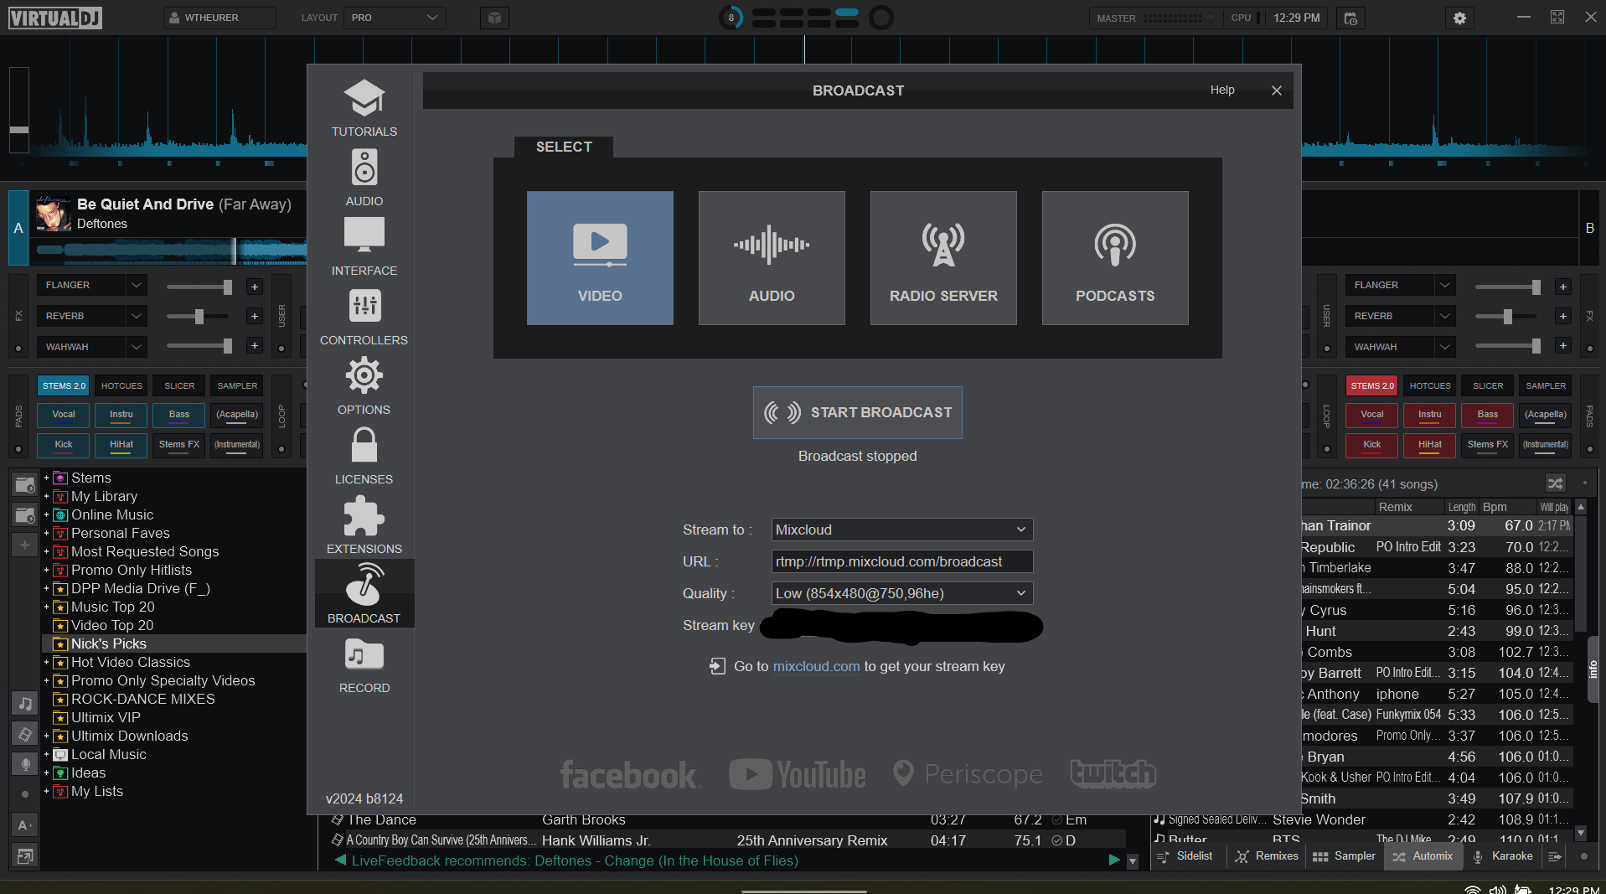1606x894 pixels.
Task: Open the Tutorials section icon
Action: 364,99
